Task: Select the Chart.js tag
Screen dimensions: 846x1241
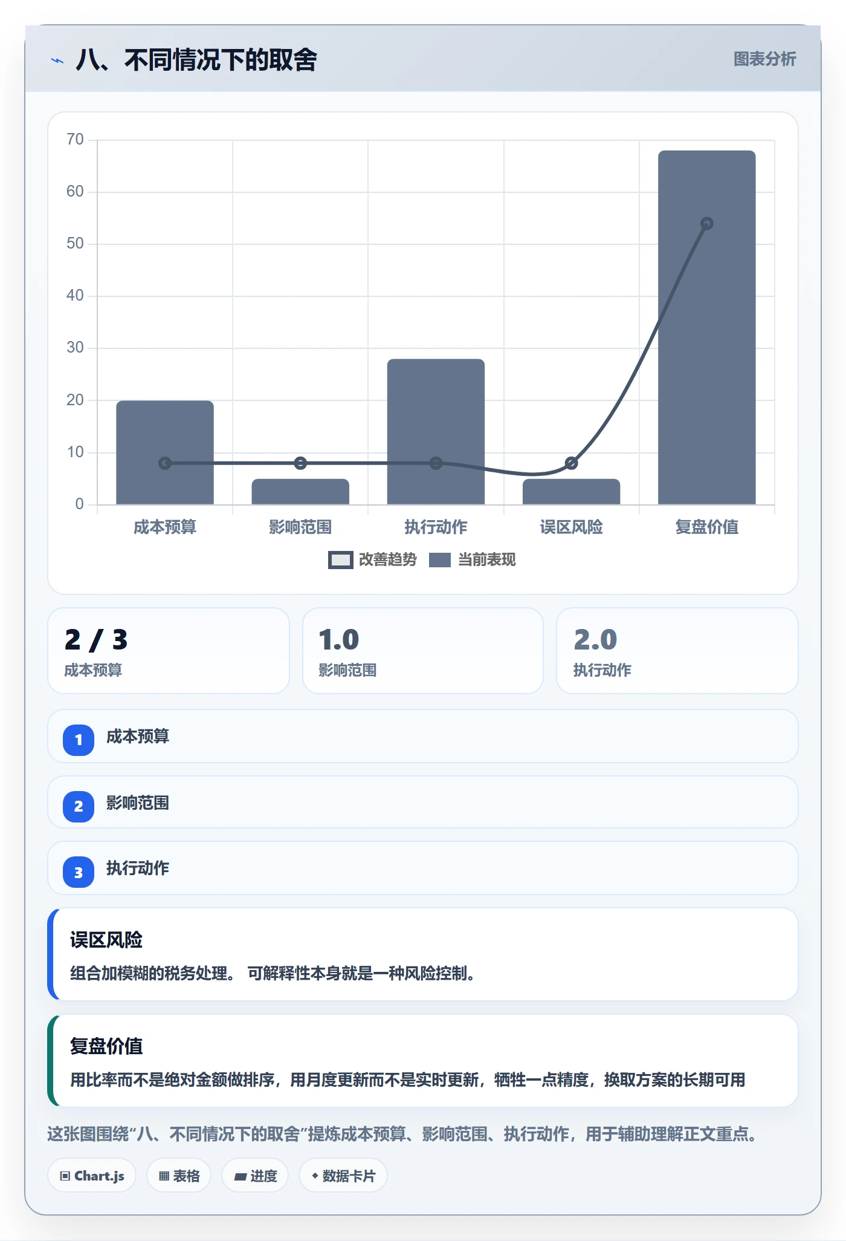Action: tap(92, 1176)
